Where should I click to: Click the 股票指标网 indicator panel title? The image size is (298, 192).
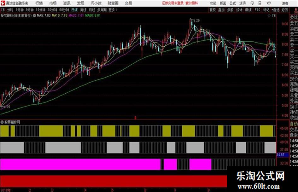point(12,122)
